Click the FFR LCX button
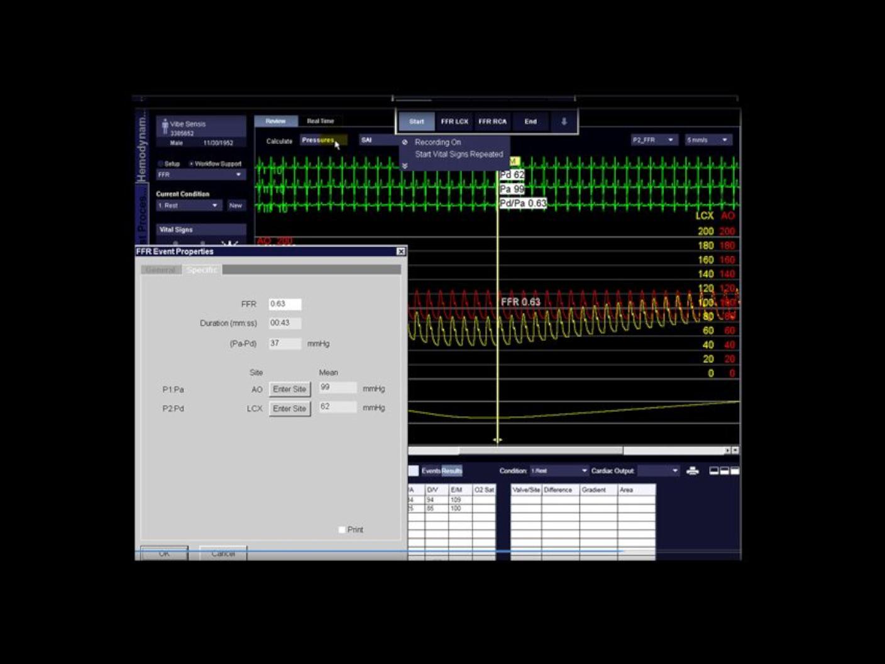The width and height of the screenshot is (885, 664). click(454, 121)
